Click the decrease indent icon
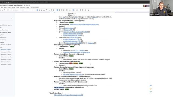The image size is (173, 97). 81,10
